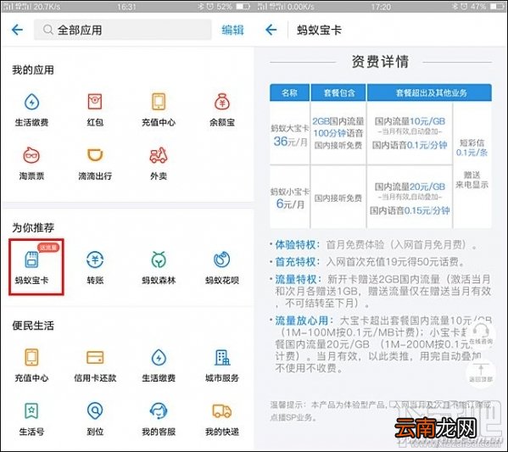Open 生活缴费 under 便民生活
The height and width of the screenshot is (452, 508).
click(x=159, y=366)
